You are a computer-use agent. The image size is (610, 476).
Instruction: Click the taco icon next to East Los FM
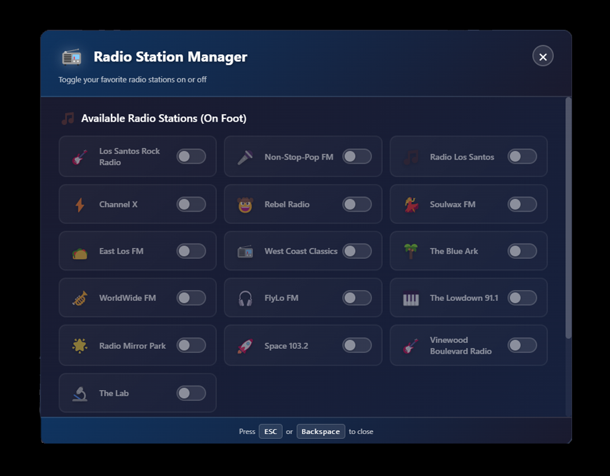(x=80, y=251)
